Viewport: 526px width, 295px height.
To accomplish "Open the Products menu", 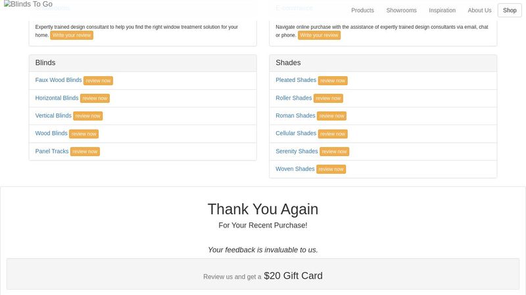I will click(x=362, y=10).
